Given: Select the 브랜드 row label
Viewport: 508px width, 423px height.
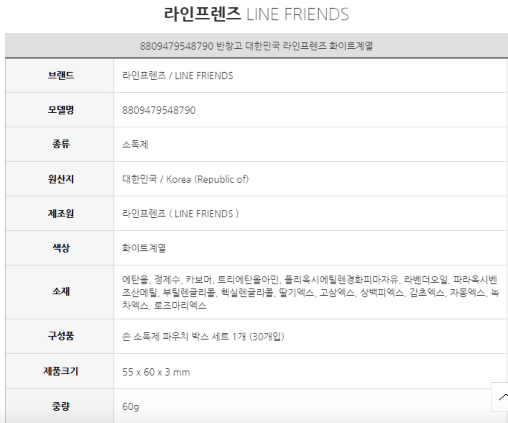Looking at the screenshot, I should click(x=61, y=76).
